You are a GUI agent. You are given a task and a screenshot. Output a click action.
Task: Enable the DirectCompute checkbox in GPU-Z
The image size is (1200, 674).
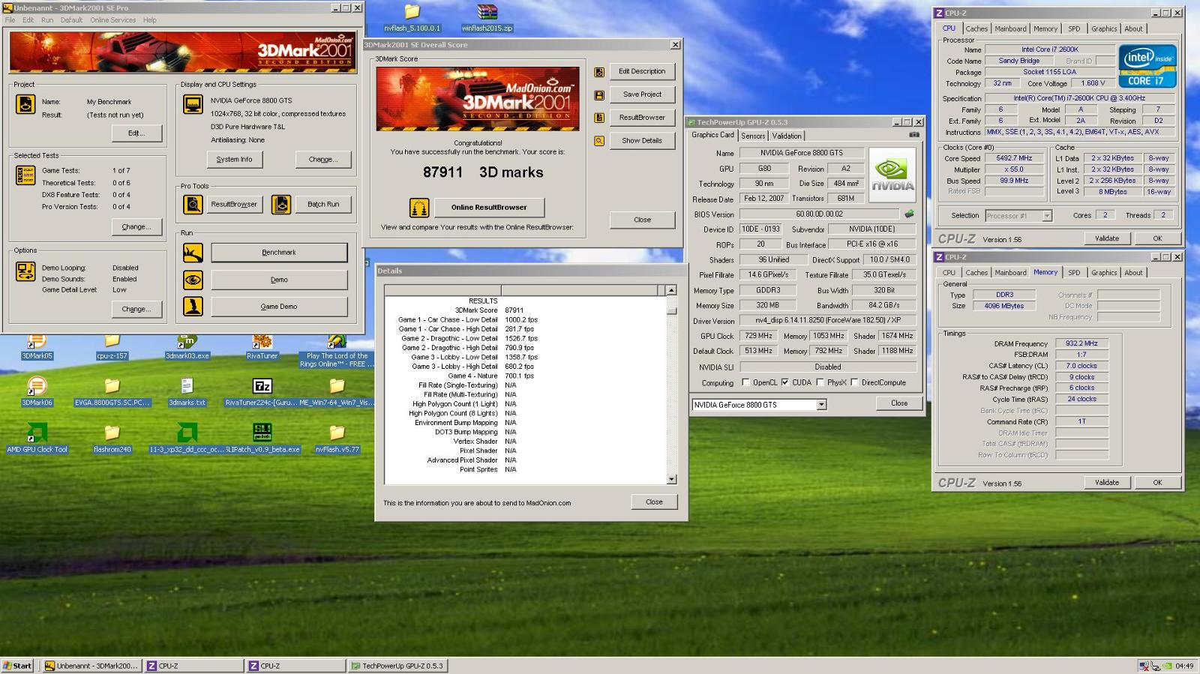854,382
